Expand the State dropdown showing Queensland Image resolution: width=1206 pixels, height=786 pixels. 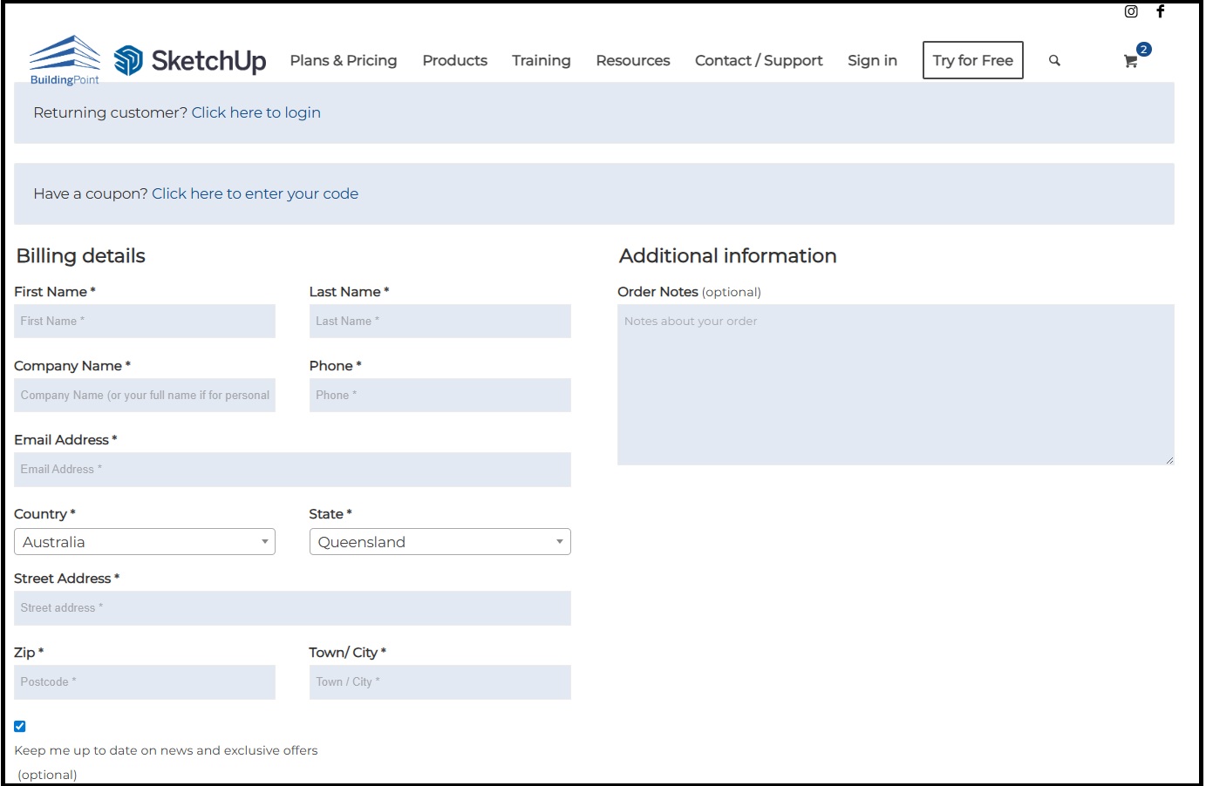[439, 542]
